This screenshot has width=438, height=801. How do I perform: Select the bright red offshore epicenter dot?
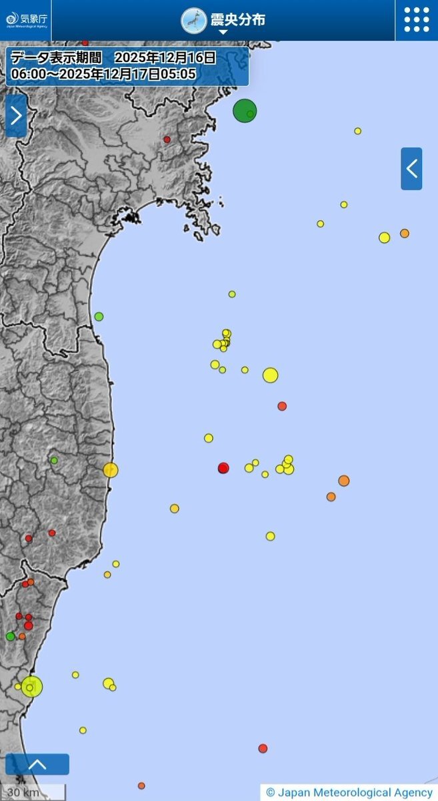point(223,468)
